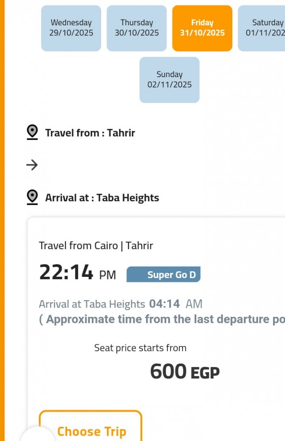Click the orange vertical bar on left edge

pos(2,220)
